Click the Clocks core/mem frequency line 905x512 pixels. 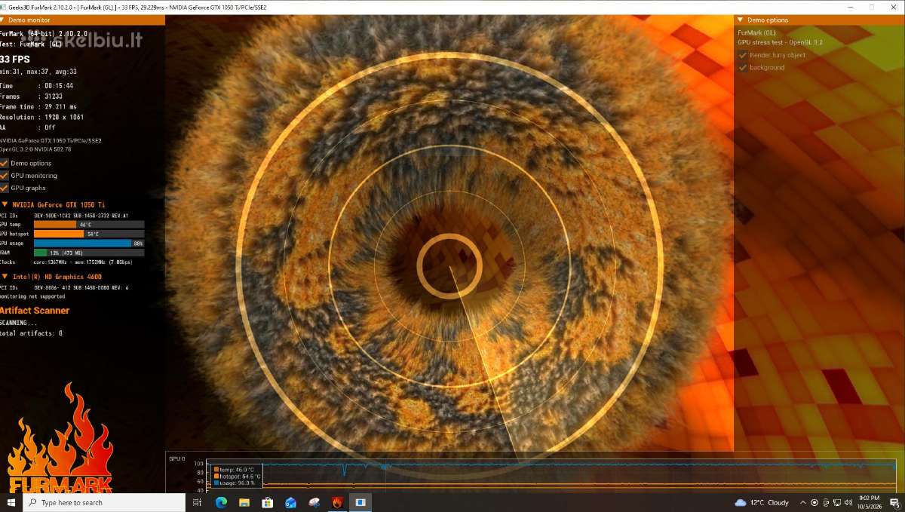coord(66,262)
